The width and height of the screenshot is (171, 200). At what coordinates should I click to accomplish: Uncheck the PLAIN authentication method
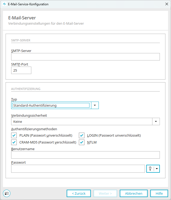14,135
